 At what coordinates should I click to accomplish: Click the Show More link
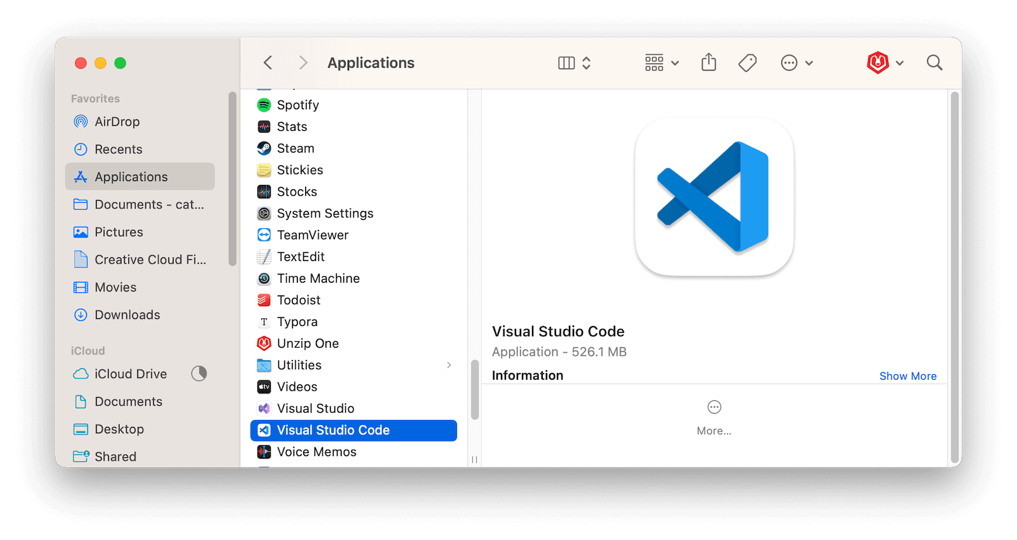[908, 376]
